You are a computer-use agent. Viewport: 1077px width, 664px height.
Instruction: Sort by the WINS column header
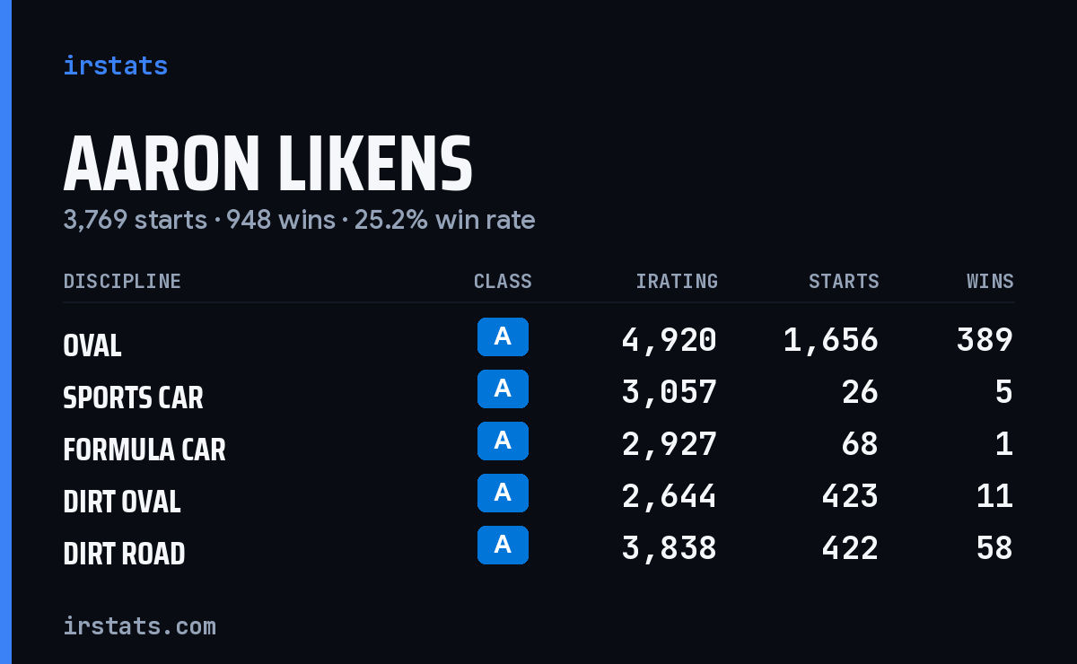[x=990, y=281]
